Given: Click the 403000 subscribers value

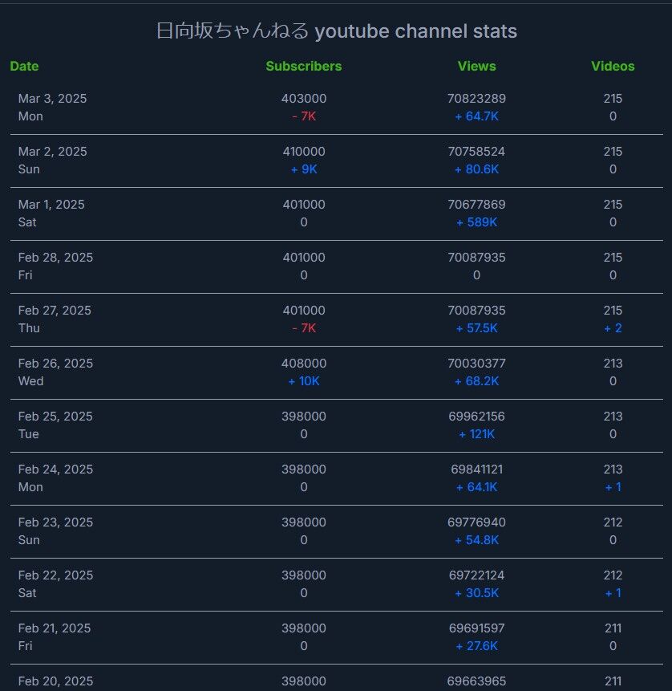Looking at the screenshot, I should point(303,99).
